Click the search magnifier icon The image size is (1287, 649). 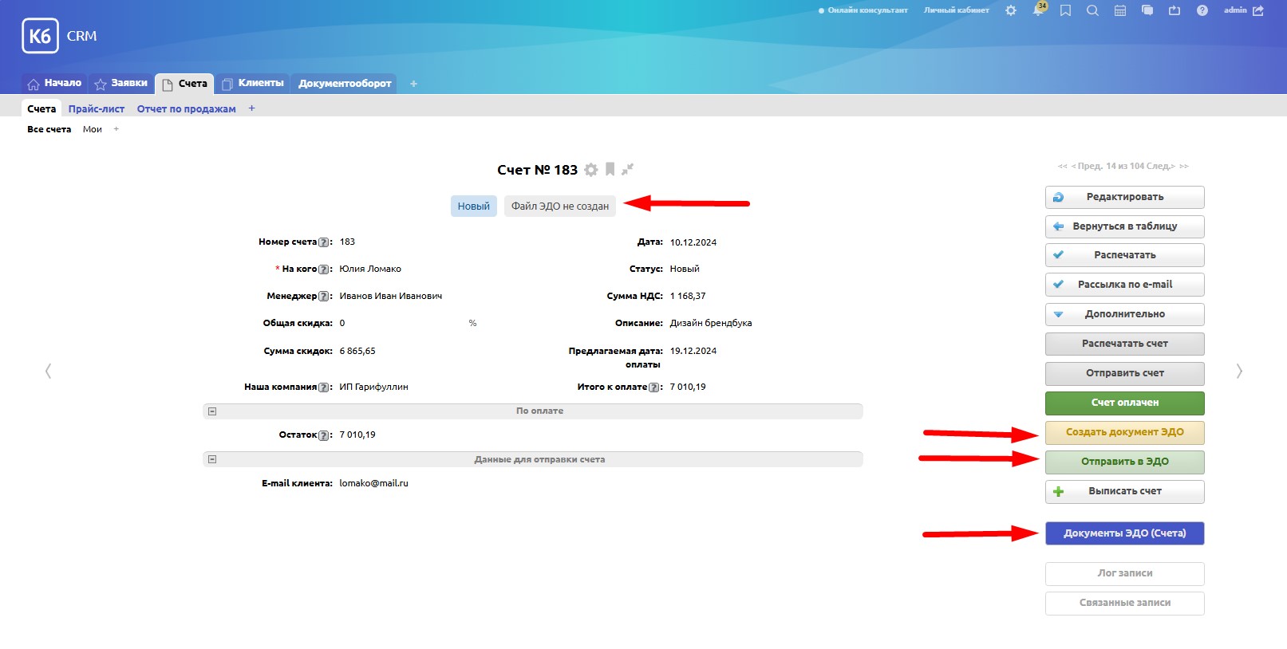(1092, 10)
